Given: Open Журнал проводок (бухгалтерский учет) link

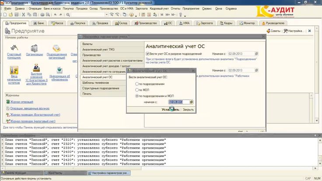Looking at the screenshot, I should coord(35,115).
